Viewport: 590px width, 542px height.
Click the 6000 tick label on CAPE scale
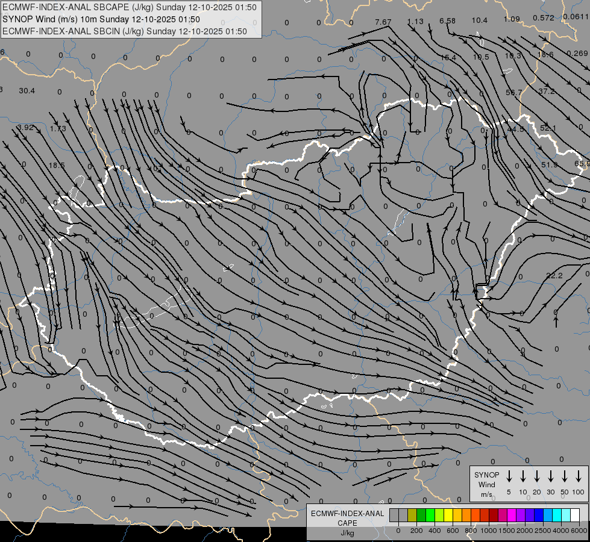[x=579, y=531]
